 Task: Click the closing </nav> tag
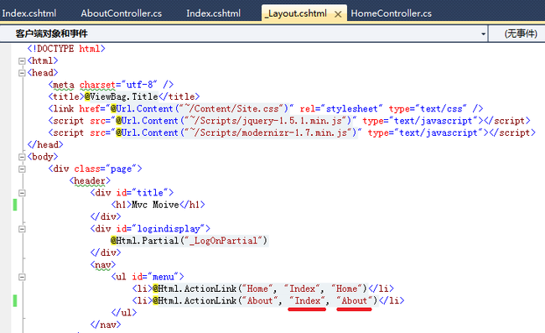point(106,325)
